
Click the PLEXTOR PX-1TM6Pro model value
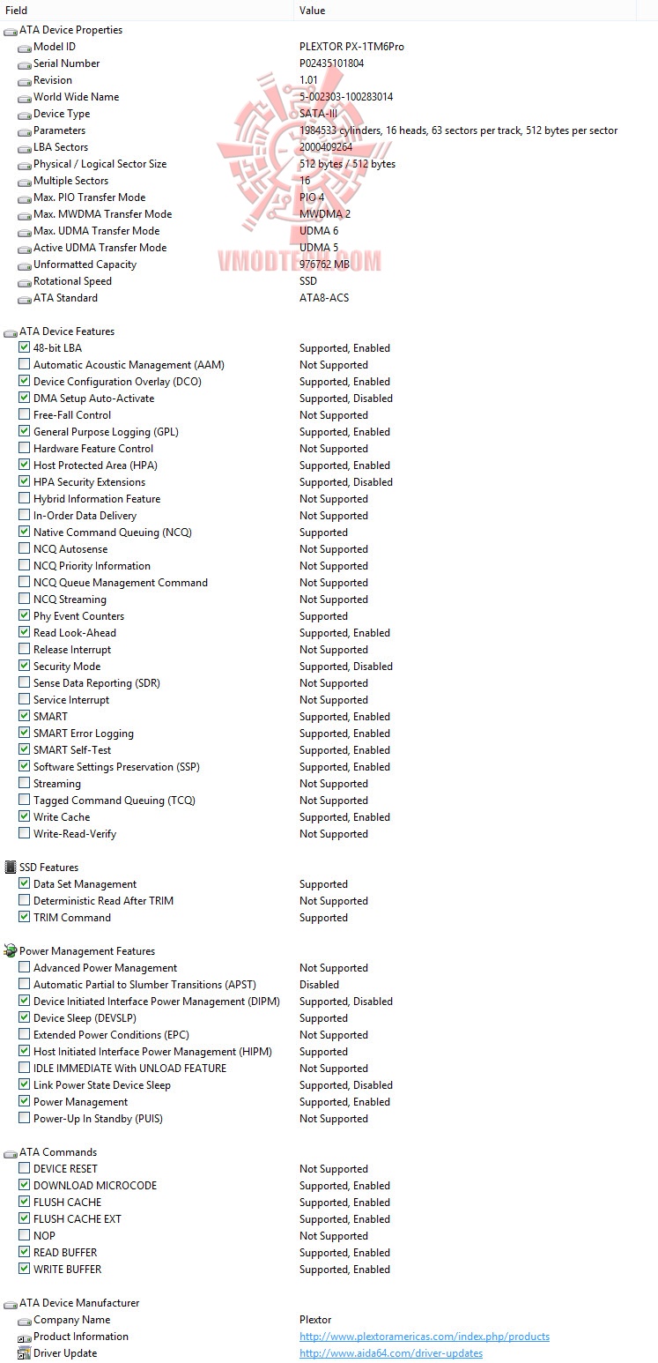click(x=351, y=47)
